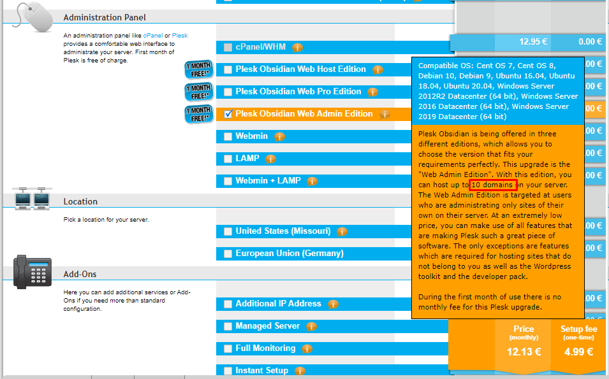This screenshot has width=609, height=379.
Task: Open info icon beside Webmin + LAMP
Action: pyautogui.click(x=312, y=182)
